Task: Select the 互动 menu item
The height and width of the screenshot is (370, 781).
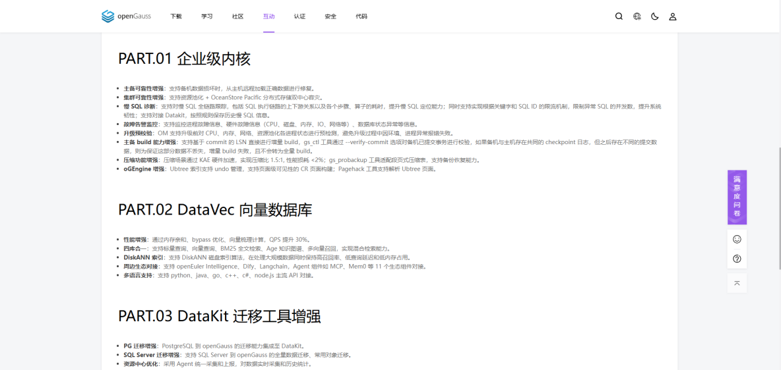Action: pos(269,16)
